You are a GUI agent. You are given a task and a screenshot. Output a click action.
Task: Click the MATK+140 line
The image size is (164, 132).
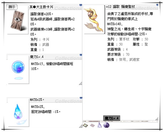click(115, 24)
